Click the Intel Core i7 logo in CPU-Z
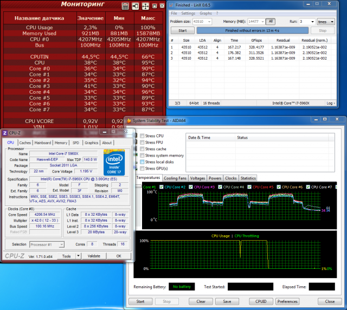This screenshot has height=310, width=347. pyautogui.click(x=114, y=163)
